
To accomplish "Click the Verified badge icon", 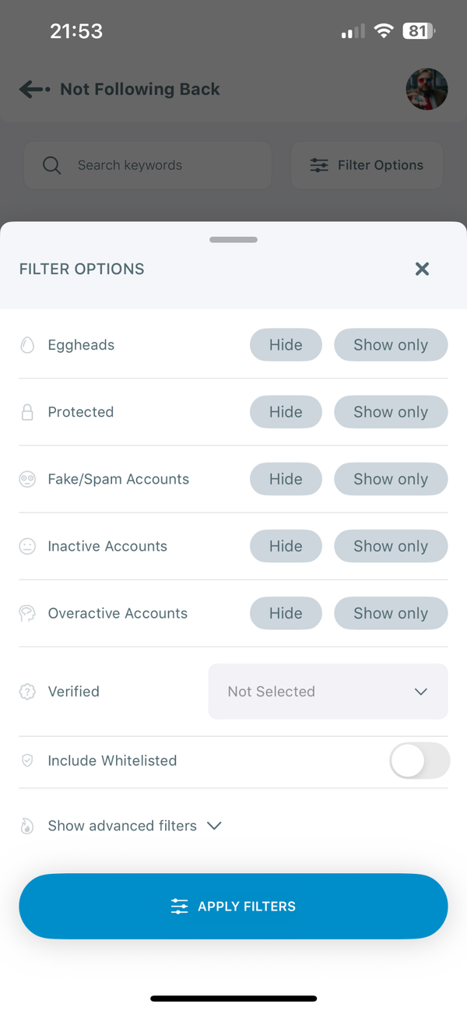I will [27, 691].
